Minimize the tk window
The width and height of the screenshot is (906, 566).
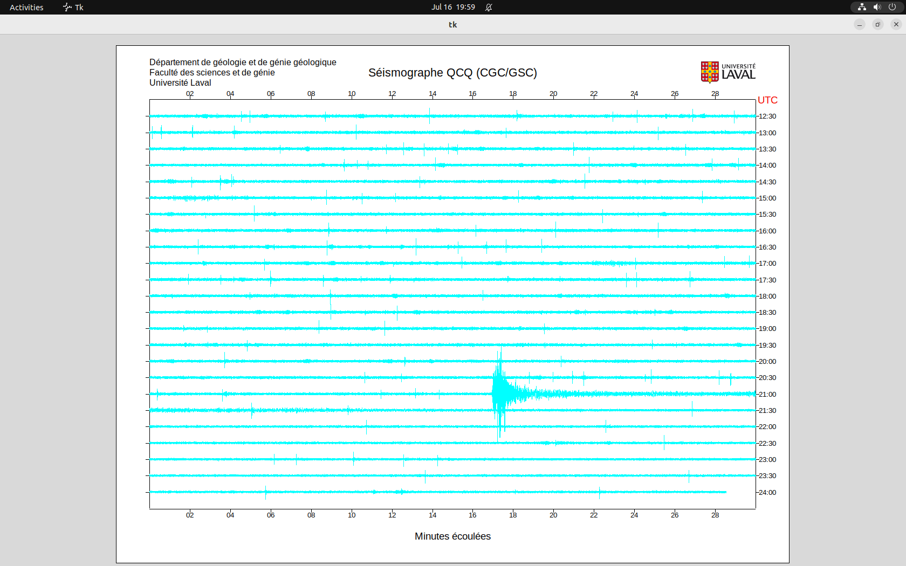[x=860, y=24]
